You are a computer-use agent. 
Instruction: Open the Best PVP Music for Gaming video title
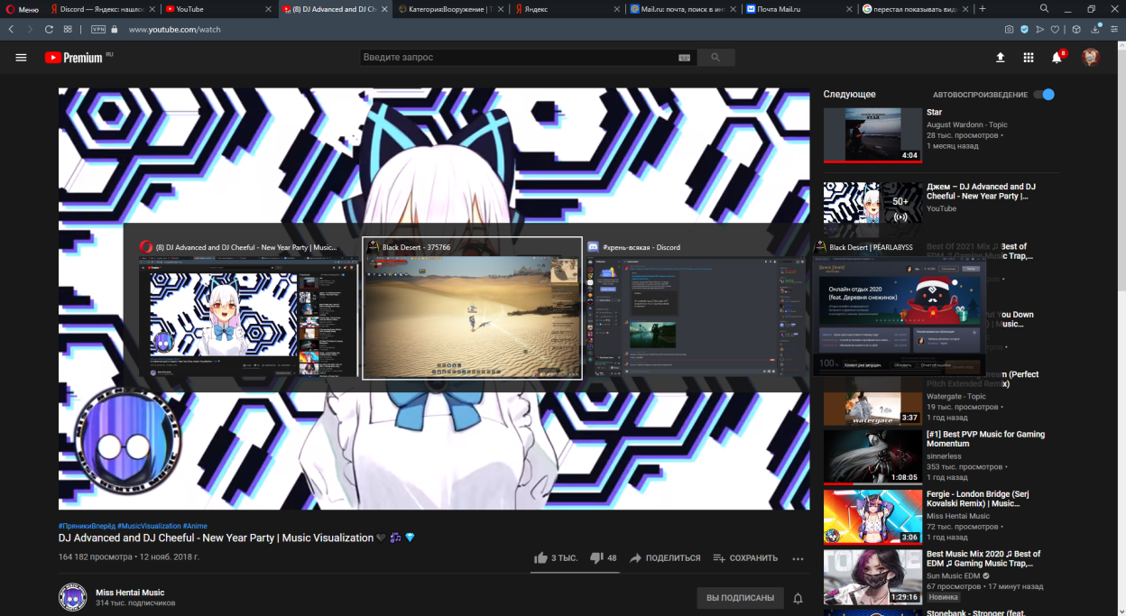[985, 438]
